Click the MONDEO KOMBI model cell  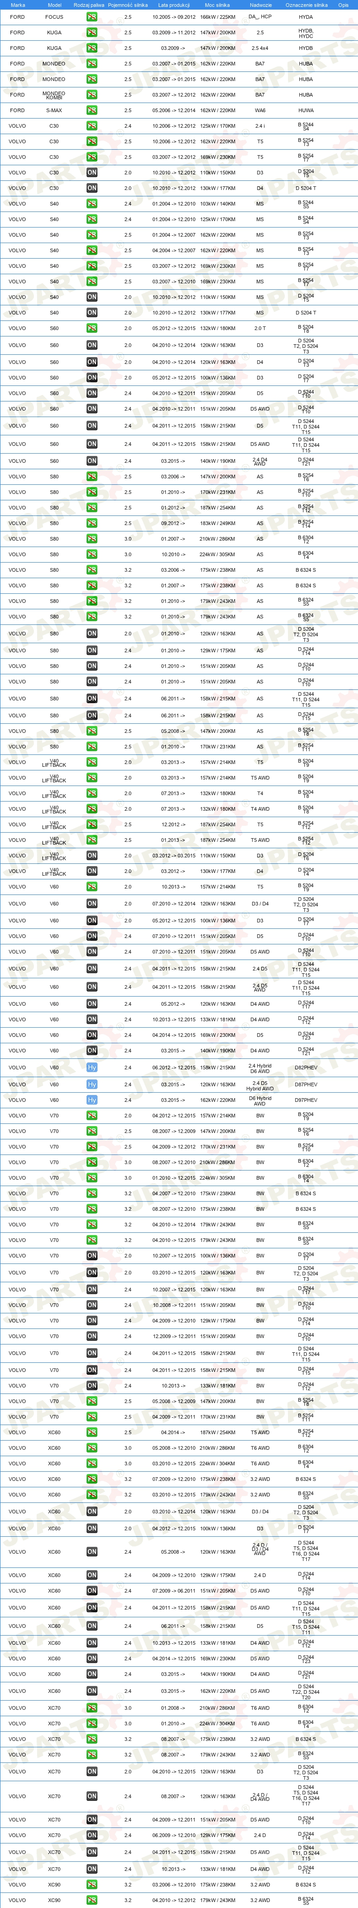[x=54, y=95]
